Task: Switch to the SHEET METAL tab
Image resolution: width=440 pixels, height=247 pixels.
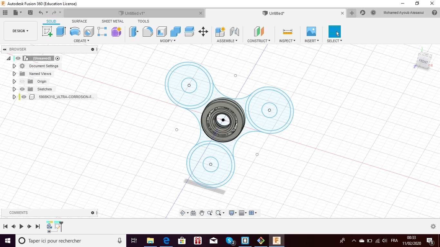Action: 112,21
